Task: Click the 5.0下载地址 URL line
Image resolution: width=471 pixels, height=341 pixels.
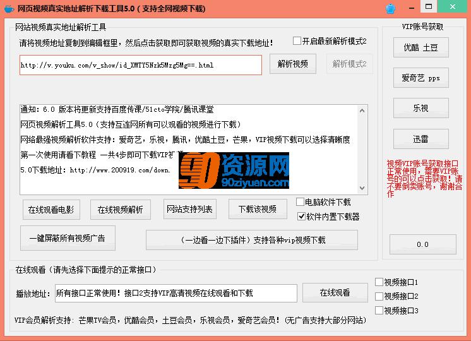Action: (95, 170)
